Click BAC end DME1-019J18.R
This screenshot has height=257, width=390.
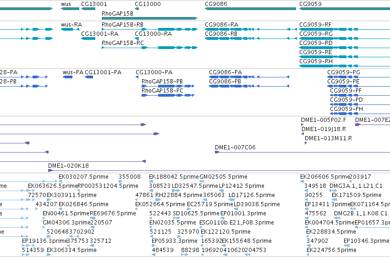click(324, 129)
